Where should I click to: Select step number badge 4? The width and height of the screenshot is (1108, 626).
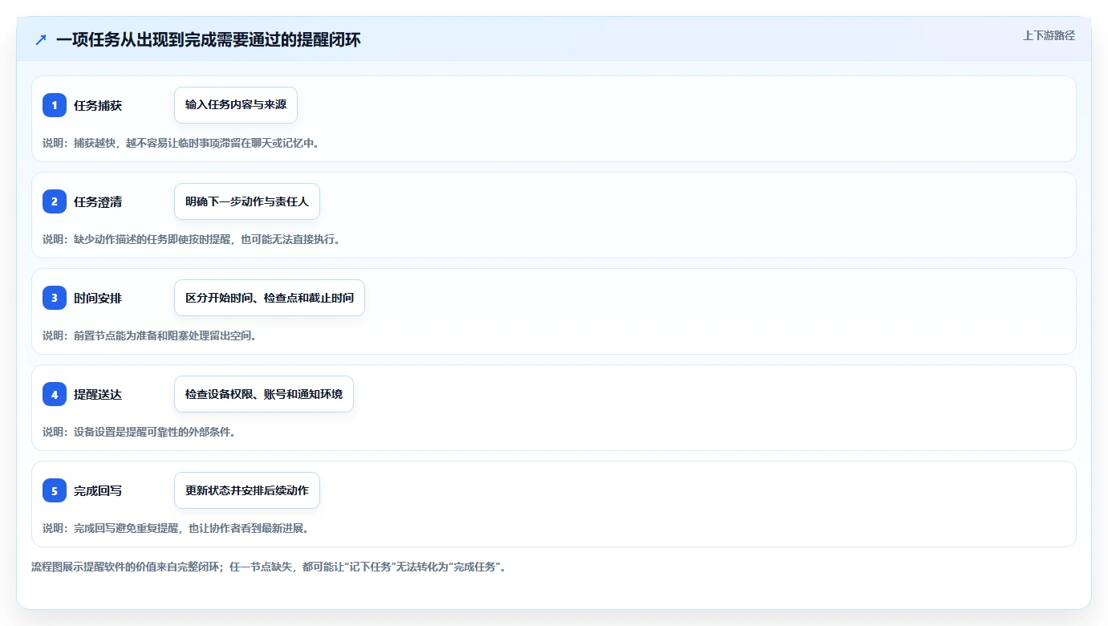pos(55,394)
